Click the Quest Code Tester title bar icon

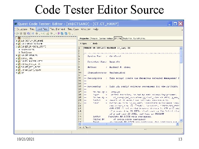(x=16, y=24)
